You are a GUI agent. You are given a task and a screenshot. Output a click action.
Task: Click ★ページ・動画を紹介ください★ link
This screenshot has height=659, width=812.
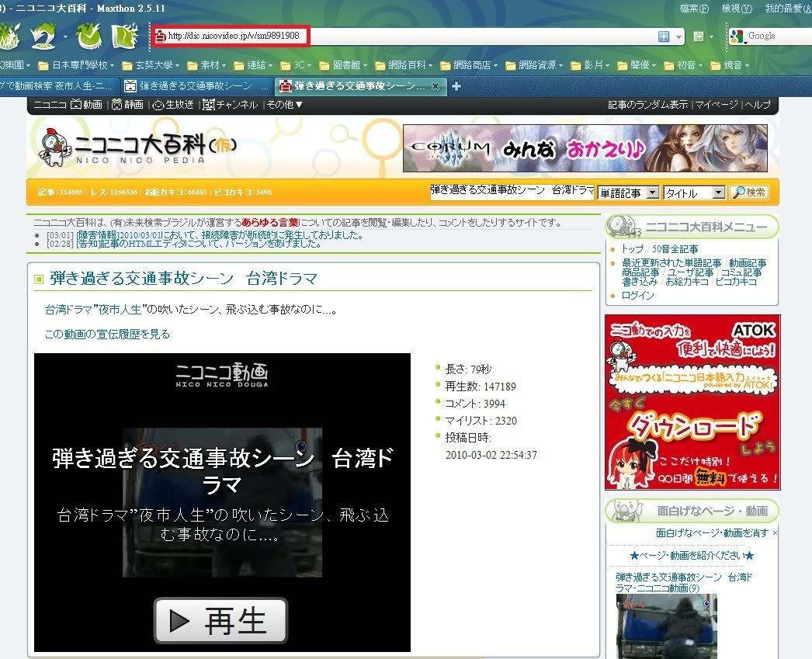coord(692,556)
